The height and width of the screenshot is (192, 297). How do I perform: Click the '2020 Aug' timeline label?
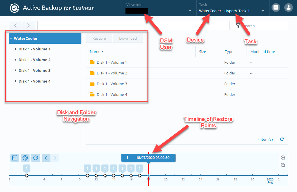click(270, 181)
